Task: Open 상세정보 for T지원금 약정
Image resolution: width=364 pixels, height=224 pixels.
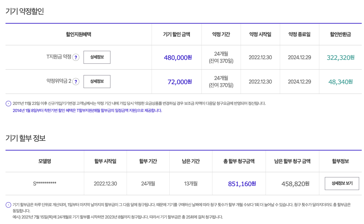Action: tap(97, 57)
